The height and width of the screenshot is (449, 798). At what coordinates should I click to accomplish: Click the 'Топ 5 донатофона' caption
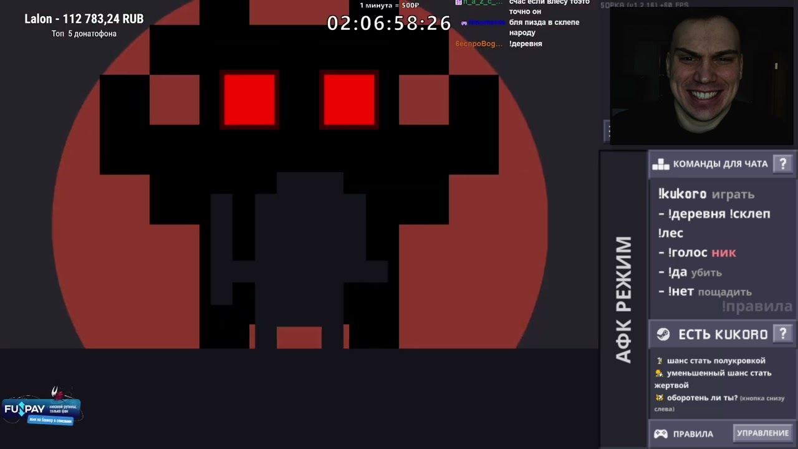tap(84, 34)
